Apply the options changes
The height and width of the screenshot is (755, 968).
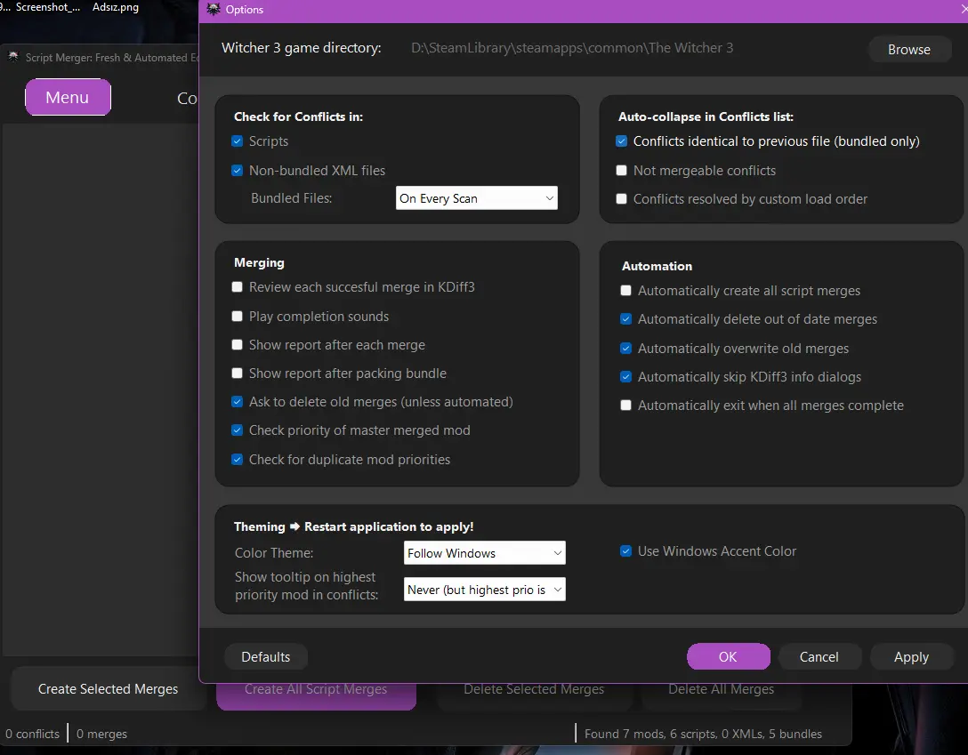pos(911,657)
